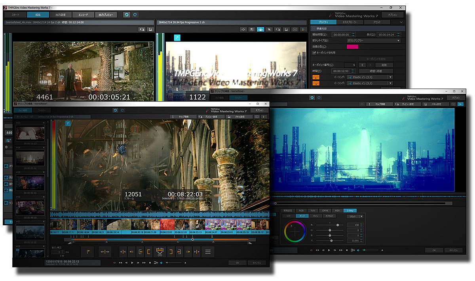Click OK button in color filter window
This screenshot has width=475, height=281.
pyautogui.click(x=434, y=250)
